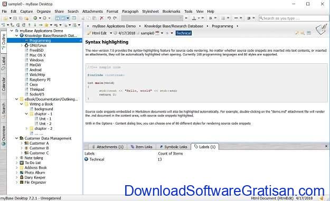
Task: Click Programming in the breadcrumb path
Action: point(222,26)
